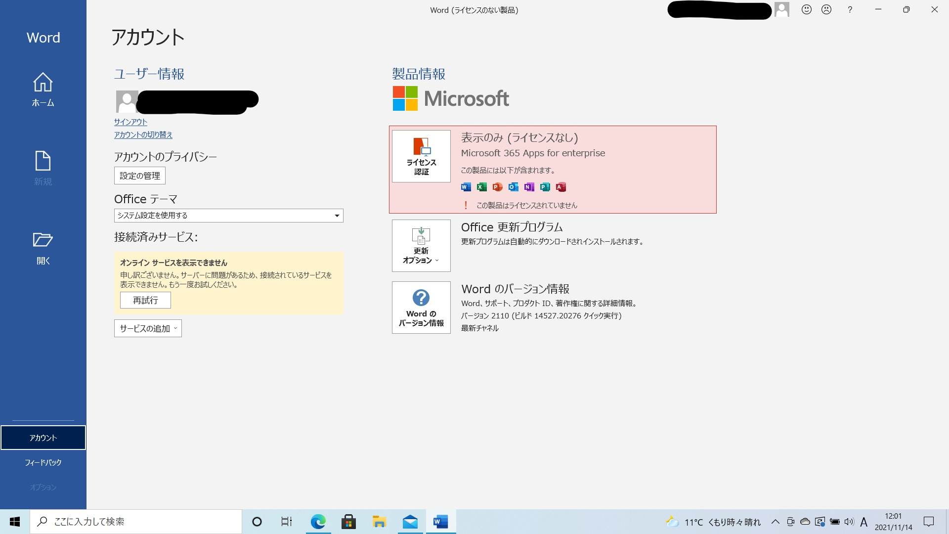Expand the update options (更新オプション) menu
The image size is (949, 534).
(421, 246)
